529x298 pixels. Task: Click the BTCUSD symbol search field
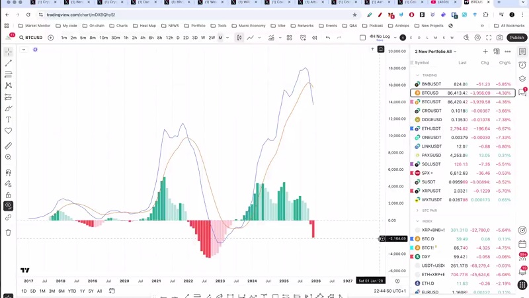30,38
